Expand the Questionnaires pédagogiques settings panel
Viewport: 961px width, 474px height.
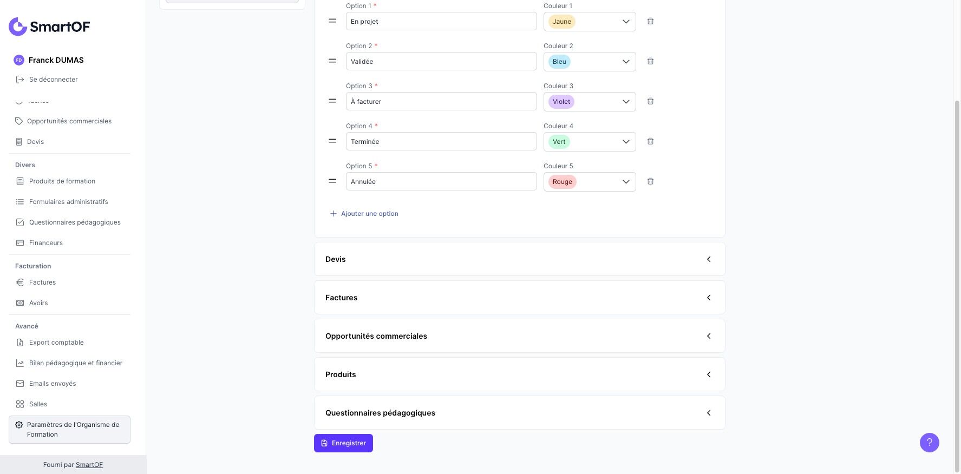click(519, 413)
